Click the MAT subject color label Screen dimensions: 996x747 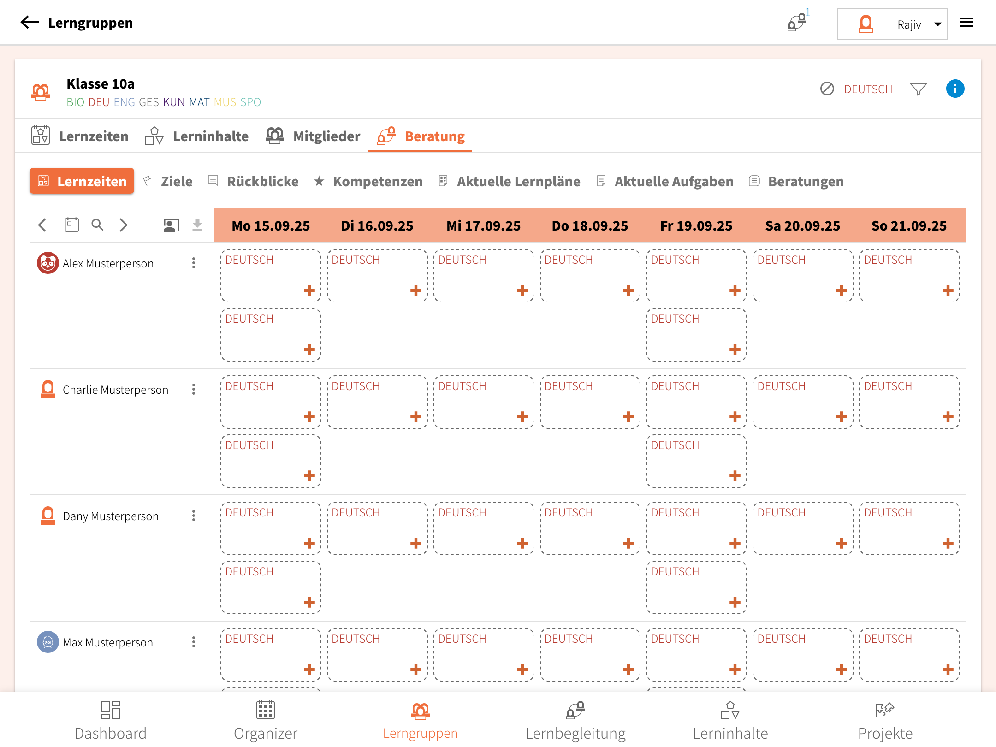[x=199, y=102]
